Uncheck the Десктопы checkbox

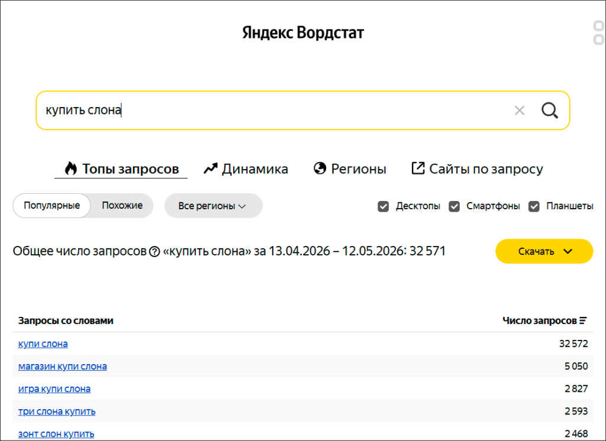point(383,206)
